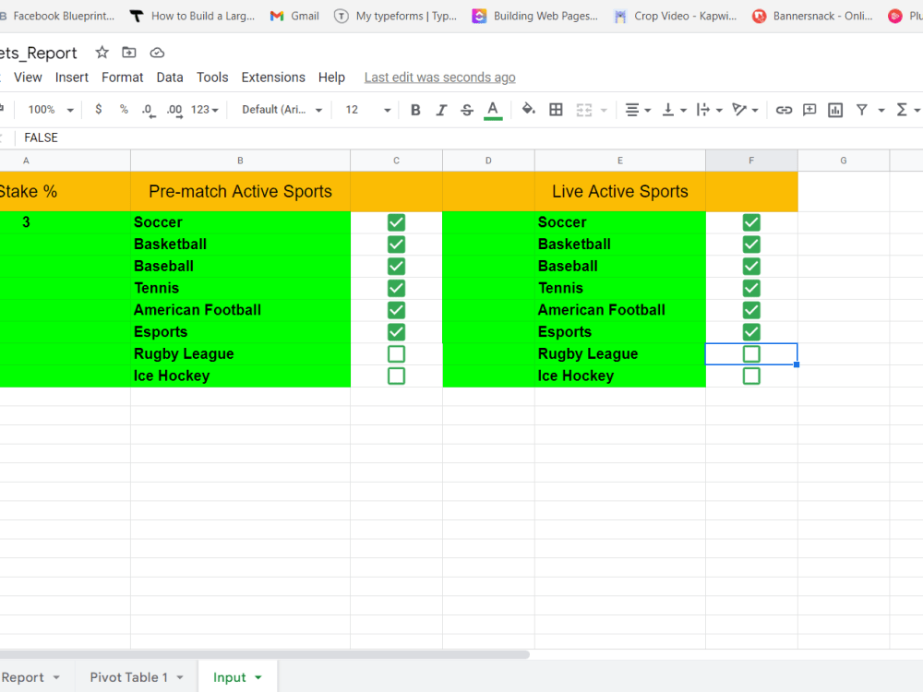Check Pre-match Ice Hockey checkbox
This screenshot has width=923, height=692.
[396, 376]
